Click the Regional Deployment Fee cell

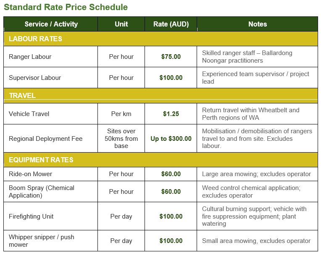pyautogui.click(x=50, y=138)
